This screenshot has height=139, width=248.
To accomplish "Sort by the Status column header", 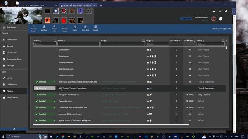I will pos(37,41).
